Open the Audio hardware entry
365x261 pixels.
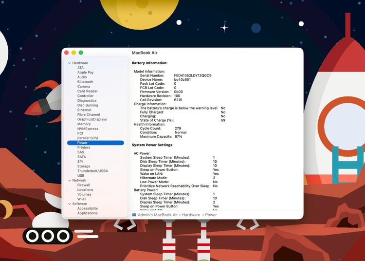click(x=82, y=77)
